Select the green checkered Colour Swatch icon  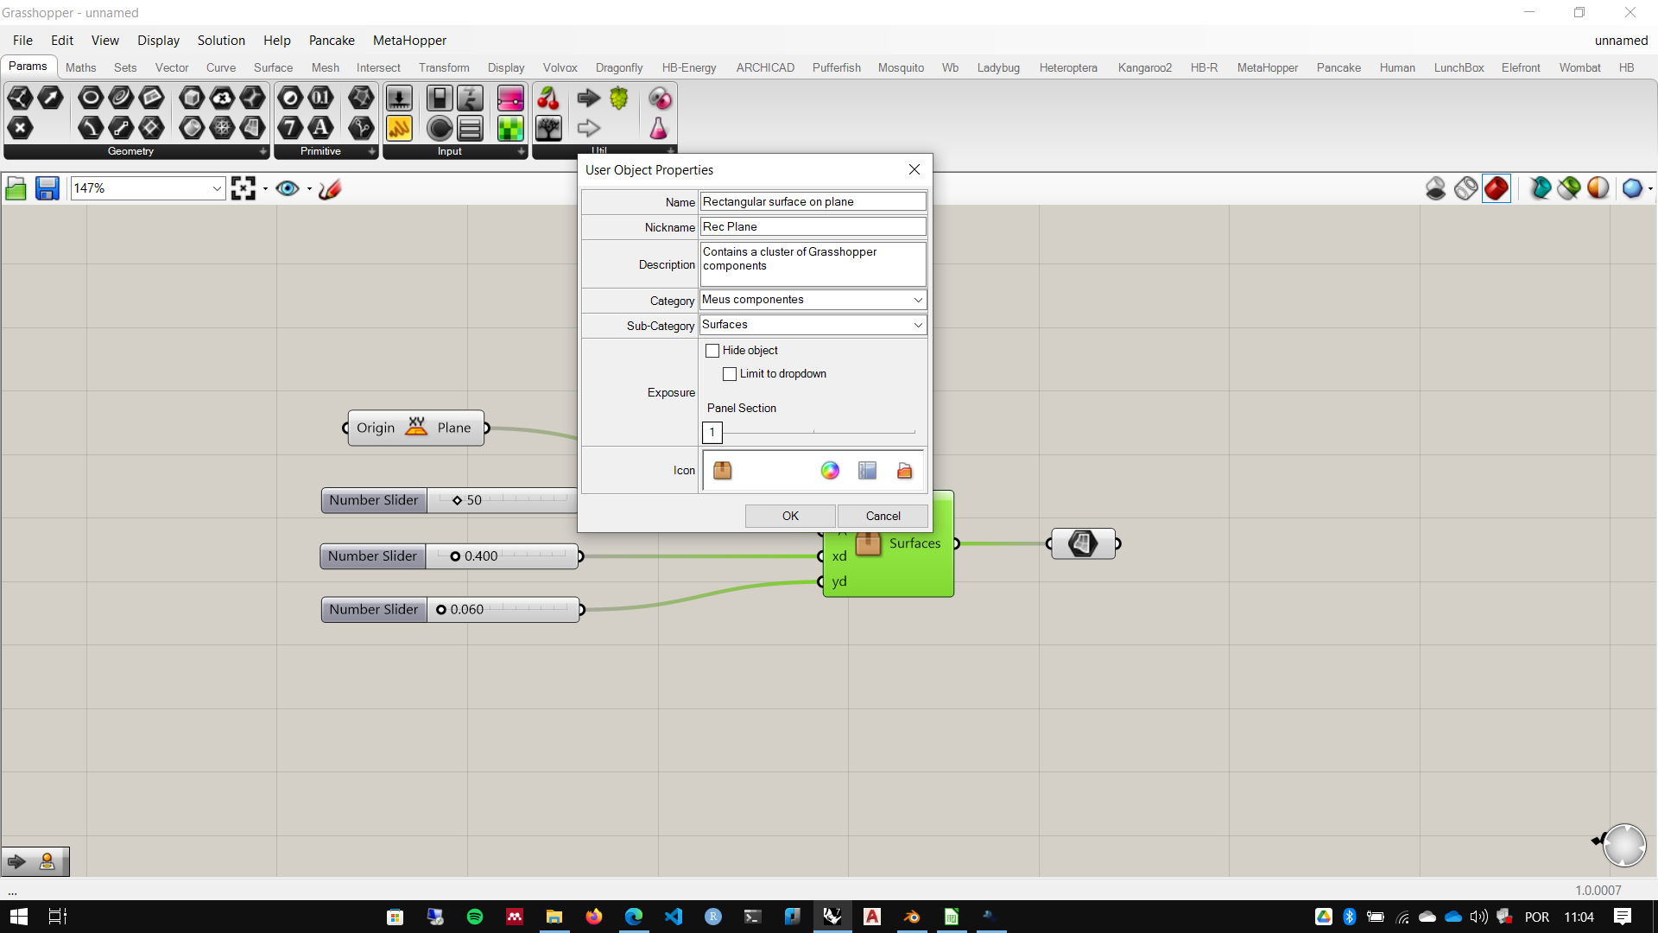coord(510,129)
